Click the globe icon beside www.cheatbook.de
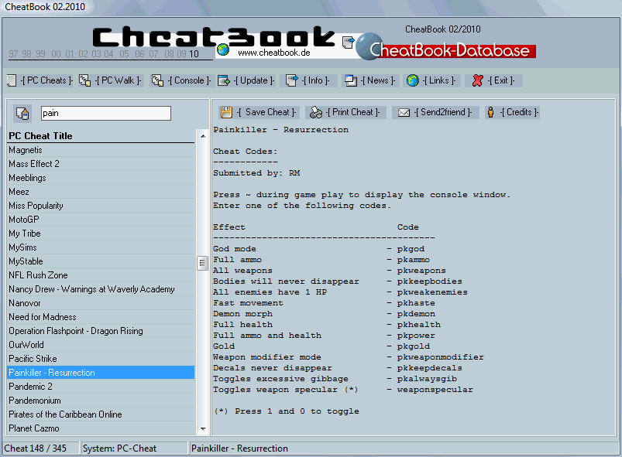Viewport: 622px width, 457px height. (x=223, y=49)
